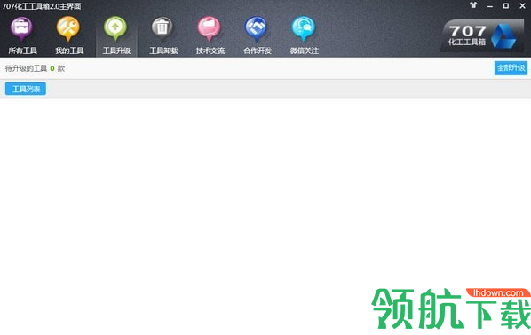Minimize the 707化工工具箱 window
The width and height of the screenshot is (531, 335).
489,6
